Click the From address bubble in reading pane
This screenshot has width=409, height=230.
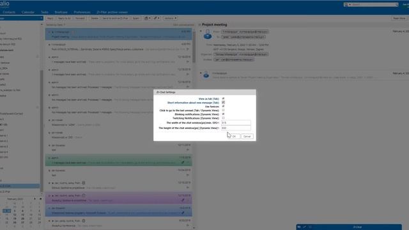[x=245, y=31]
